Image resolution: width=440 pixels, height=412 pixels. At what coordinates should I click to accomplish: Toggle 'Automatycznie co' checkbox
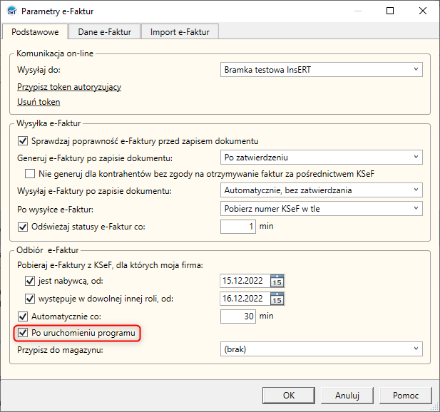22,315
